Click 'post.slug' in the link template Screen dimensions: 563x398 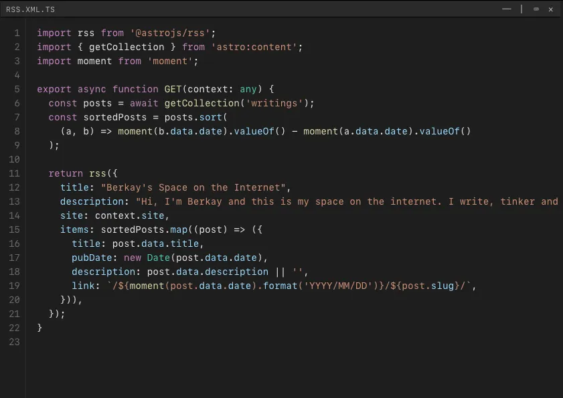(x=428, y=286)
